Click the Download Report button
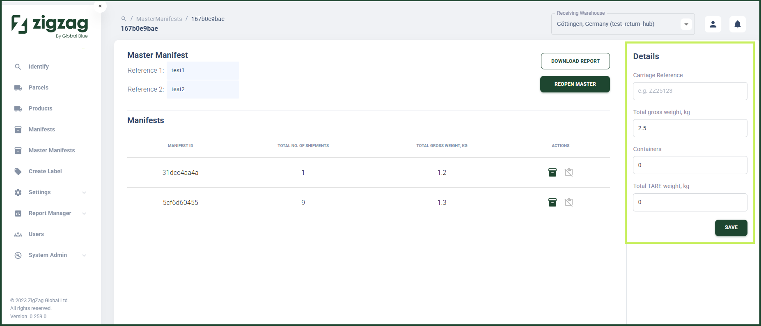761x326 pixels. click(x=575, y=61)
